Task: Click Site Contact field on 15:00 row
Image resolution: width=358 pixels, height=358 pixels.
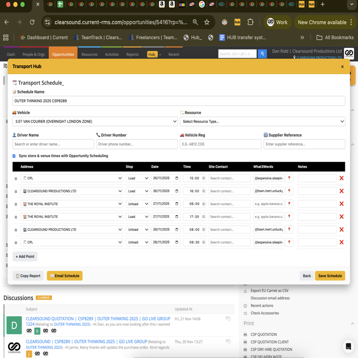Action: tap(229, 178)
